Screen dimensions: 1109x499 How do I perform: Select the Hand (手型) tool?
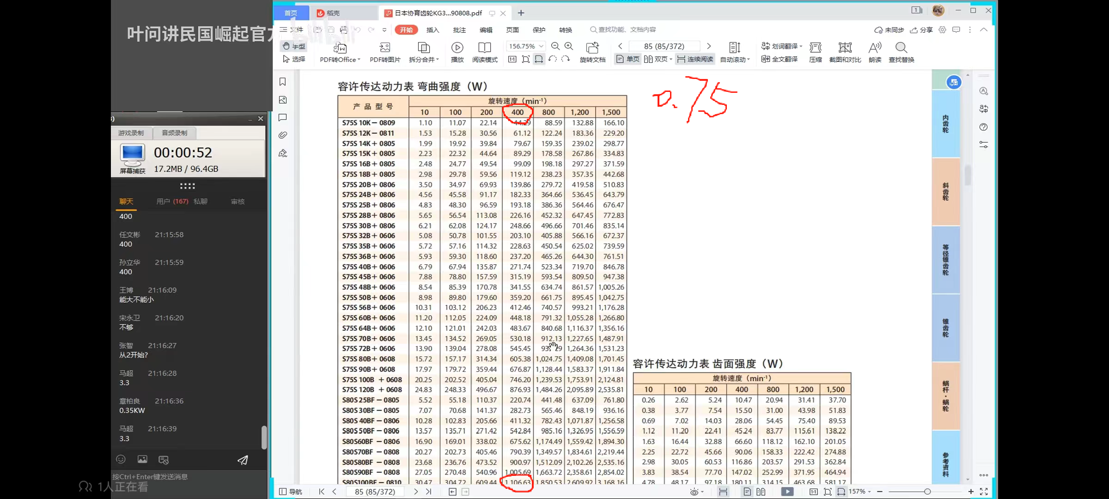(x=294, y=46)
